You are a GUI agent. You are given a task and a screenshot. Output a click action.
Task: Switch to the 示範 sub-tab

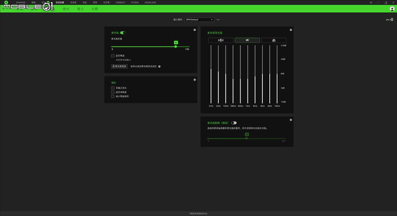tap(95, 9)
